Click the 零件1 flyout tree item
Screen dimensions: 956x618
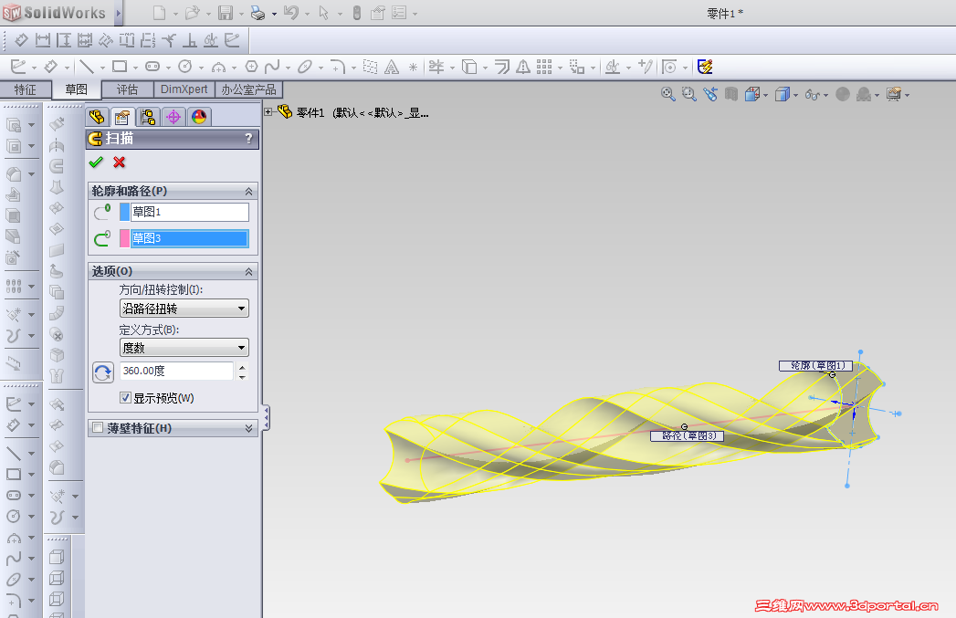click(353, 112)
